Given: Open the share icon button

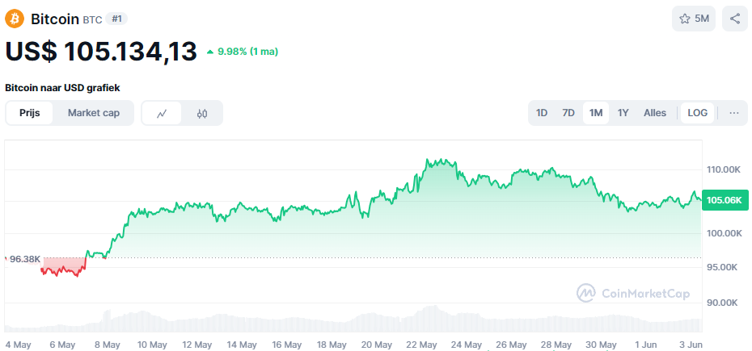Looking at the screenshot, I should (x=735, y=19).
